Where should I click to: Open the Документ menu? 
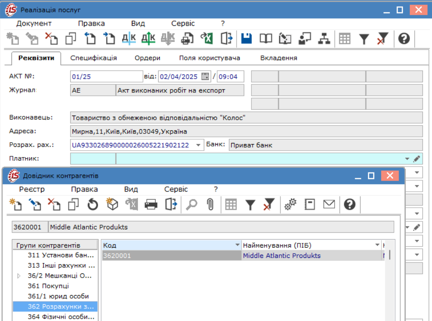pyautogui.click(x=34, y=24)
